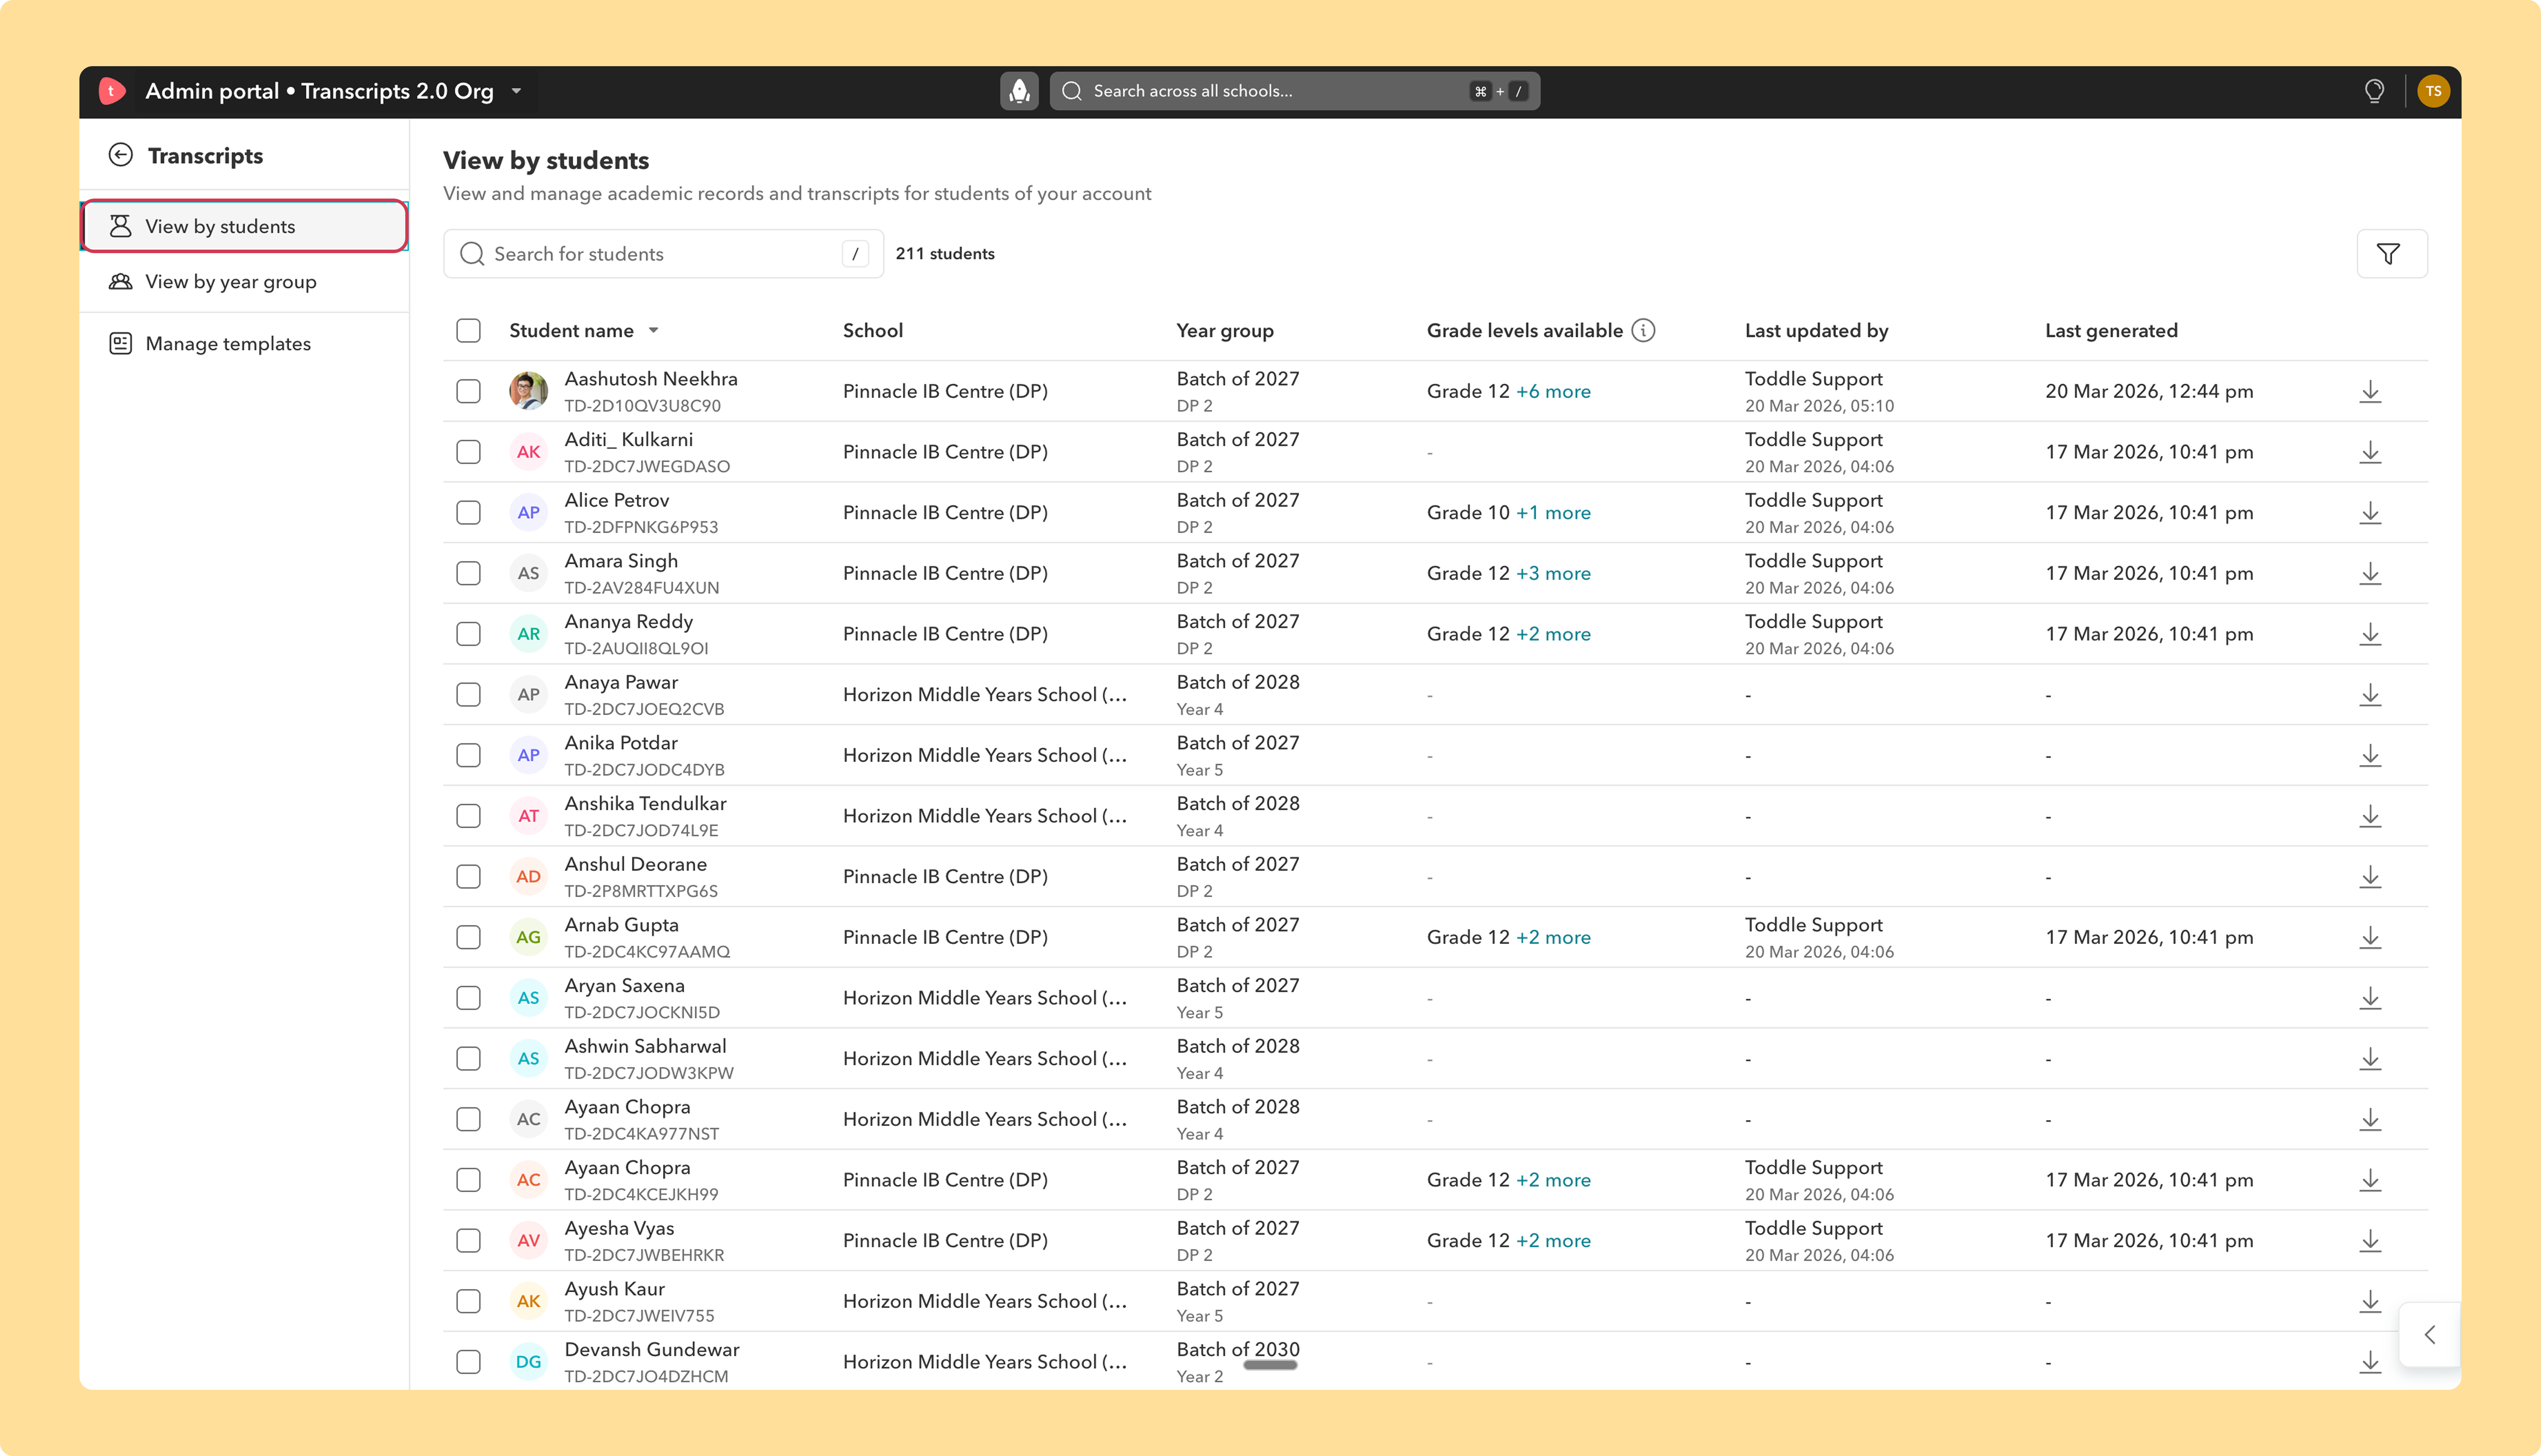Open student Ashwin Sabharwal's record
2541x1456 pixels.
(x=646, y=1046)
